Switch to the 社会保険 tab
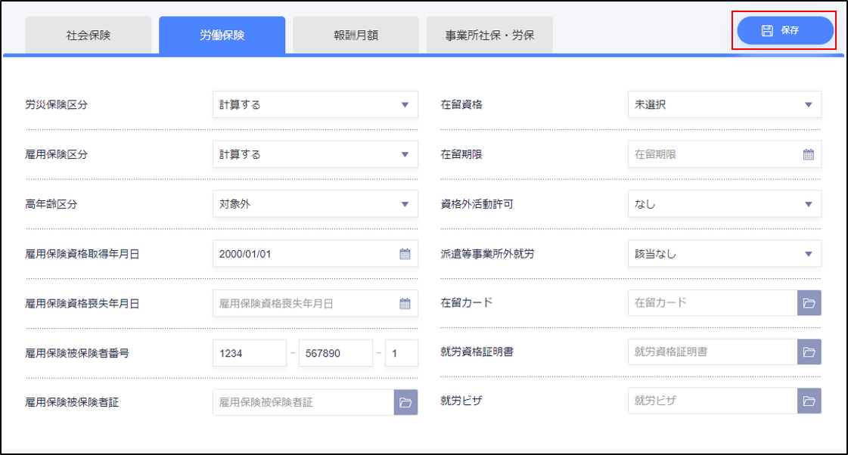Screen dimensions: 848x455 89,36
